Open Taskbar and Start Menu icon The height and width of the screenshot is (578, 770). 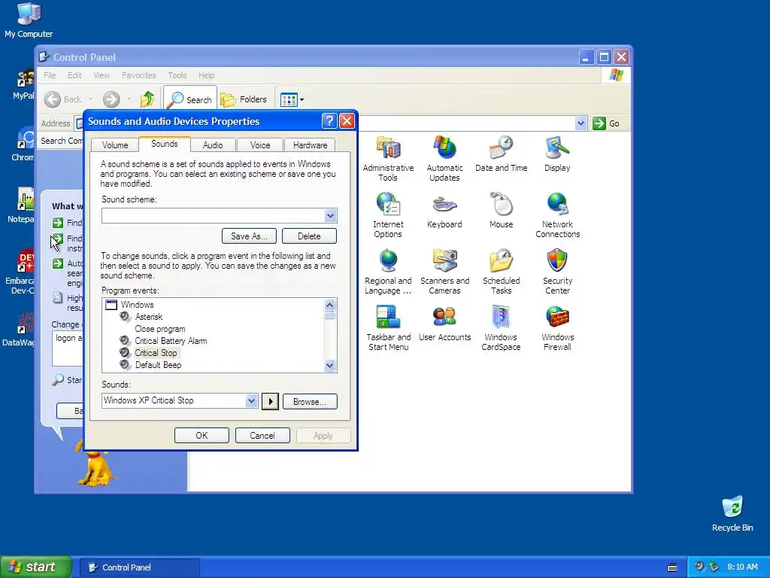tap(389, 328)
